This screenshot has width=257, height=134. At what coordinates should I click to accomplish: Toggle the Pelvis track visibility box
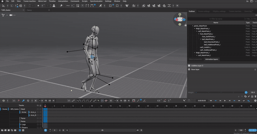[38, 122]
